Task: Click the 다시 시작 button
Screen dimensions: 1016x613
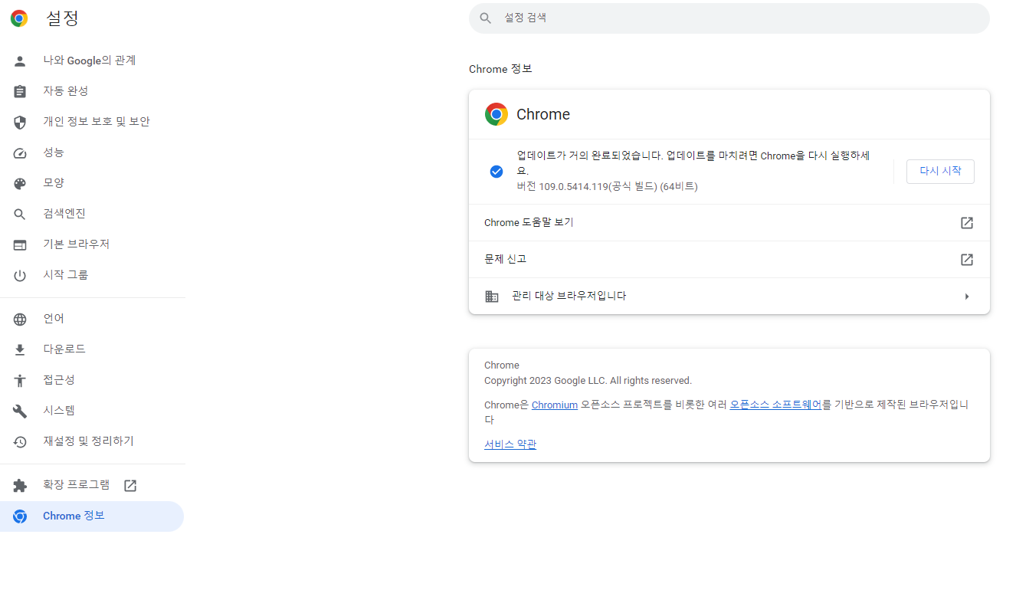Action: coord(940,172)
